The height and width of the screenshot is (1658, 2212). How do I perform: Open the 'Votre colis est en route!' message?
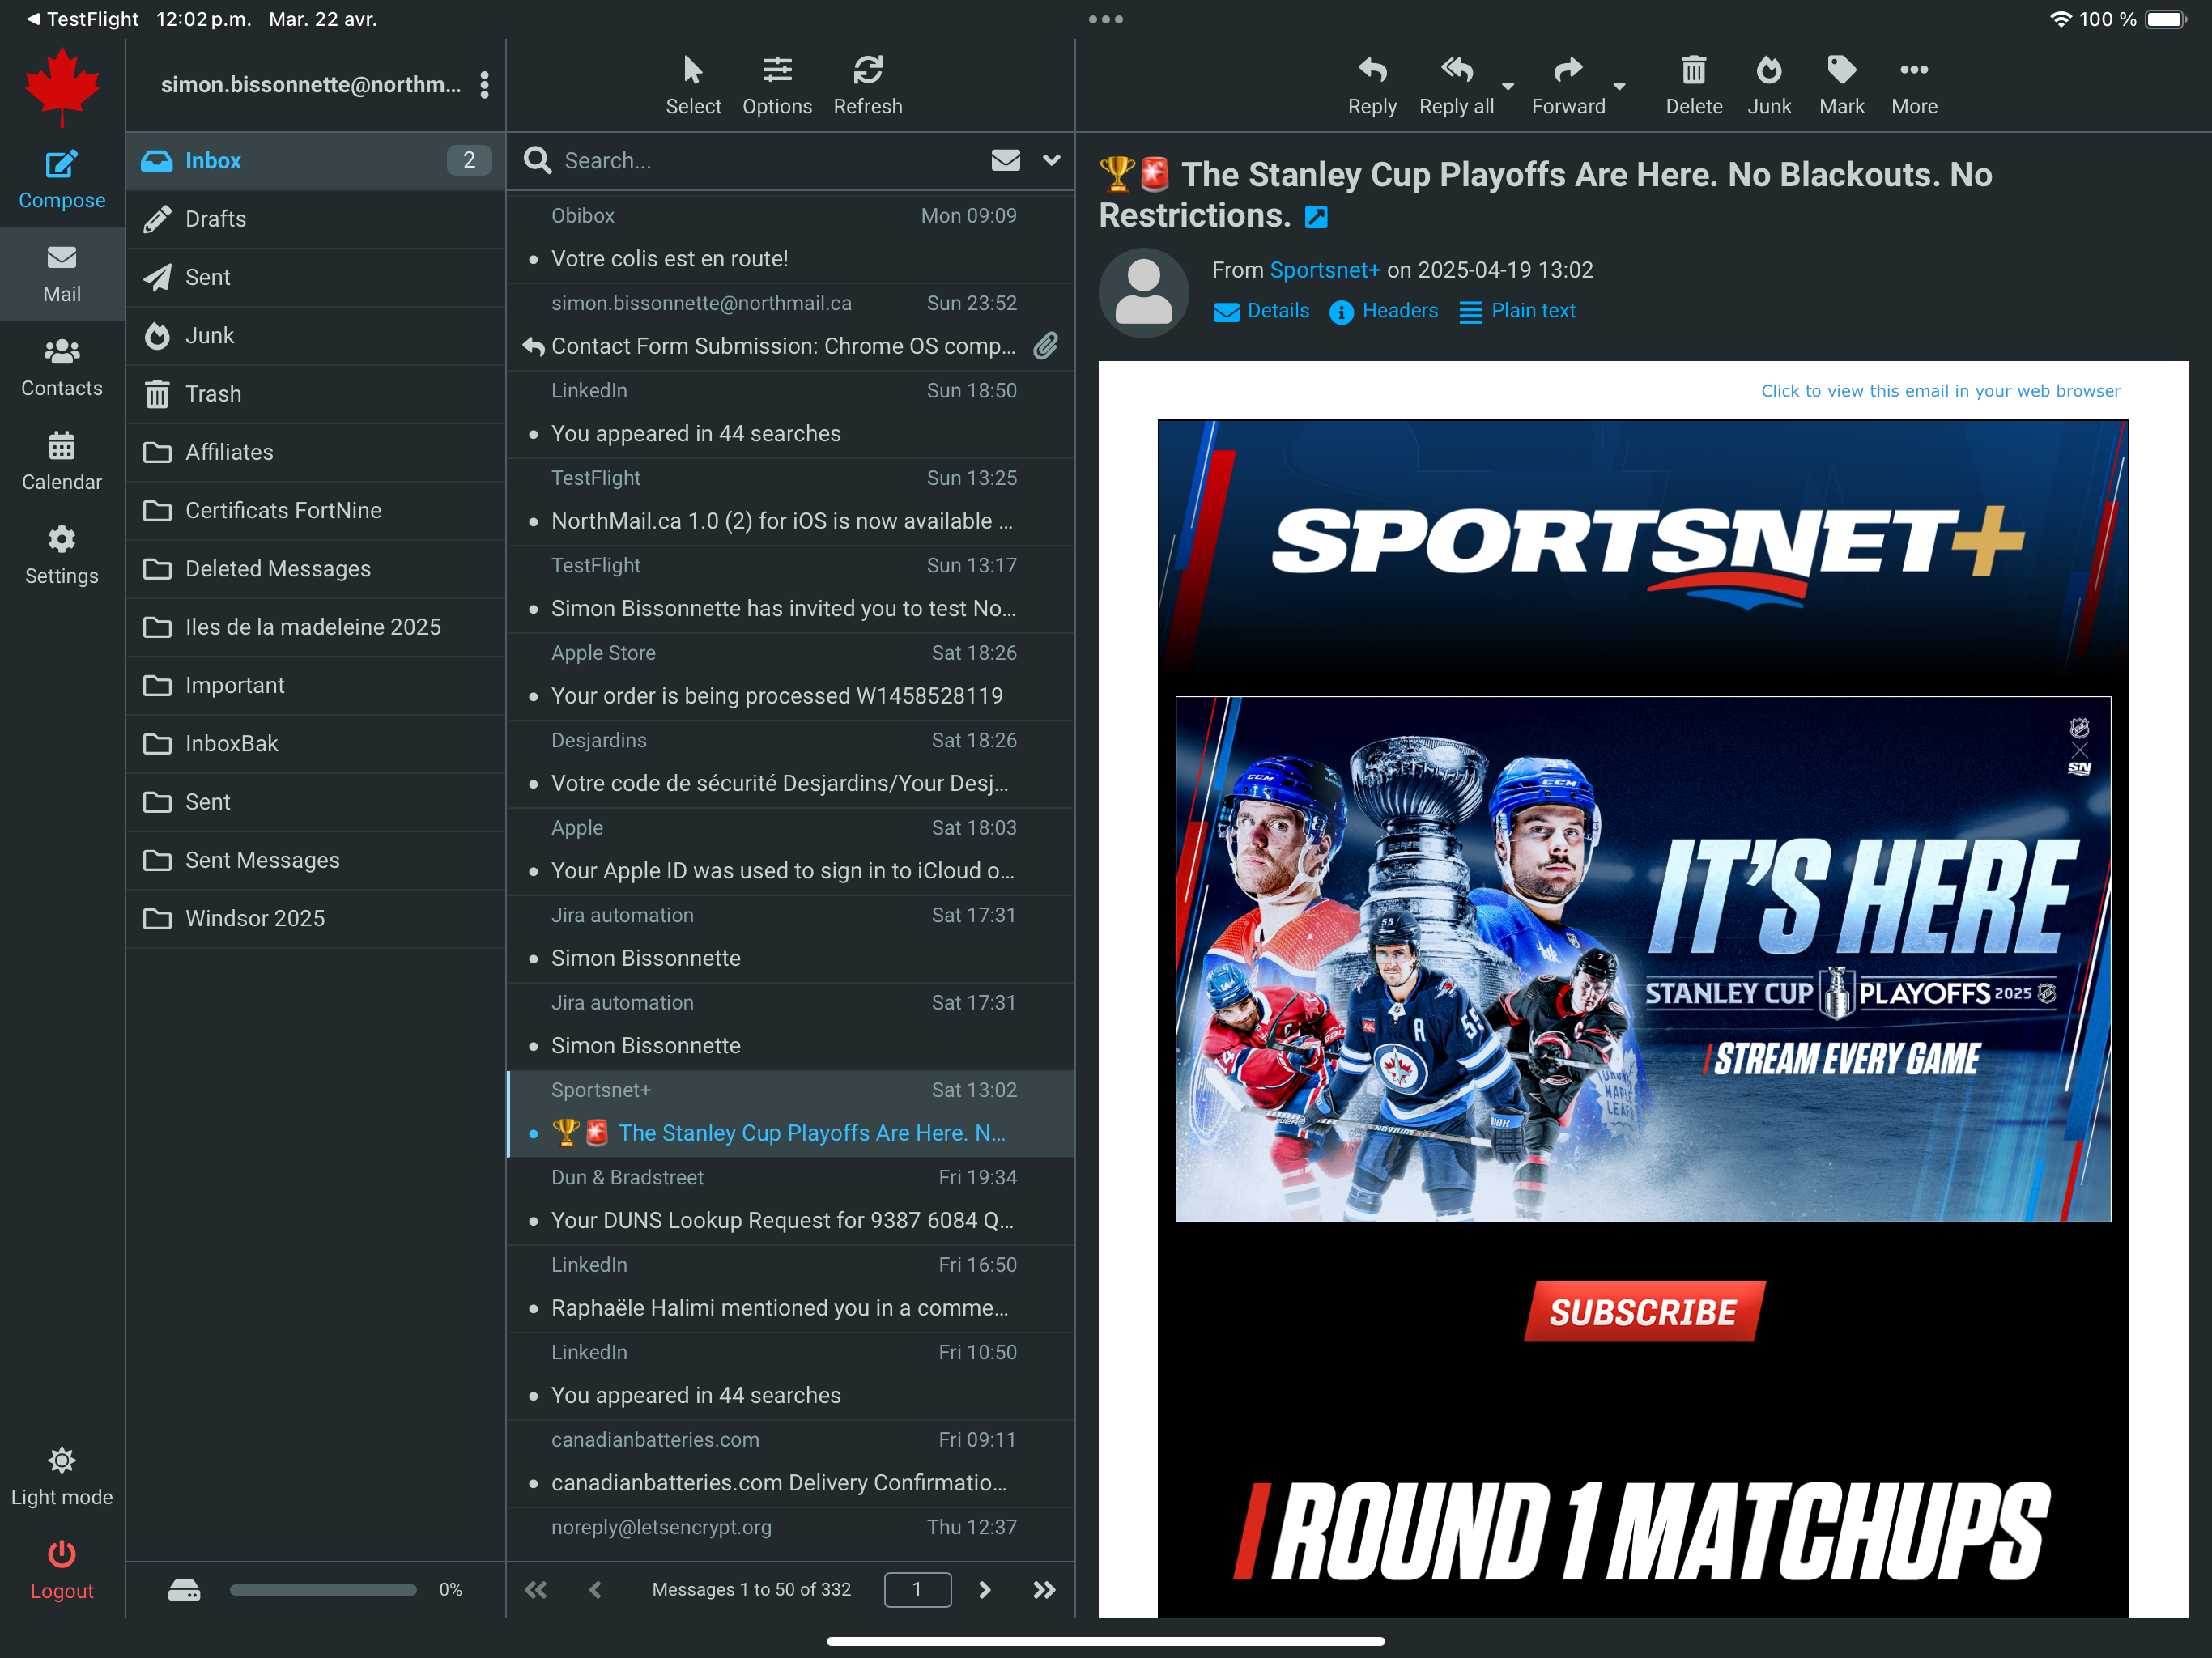click(x=790, y=240)
